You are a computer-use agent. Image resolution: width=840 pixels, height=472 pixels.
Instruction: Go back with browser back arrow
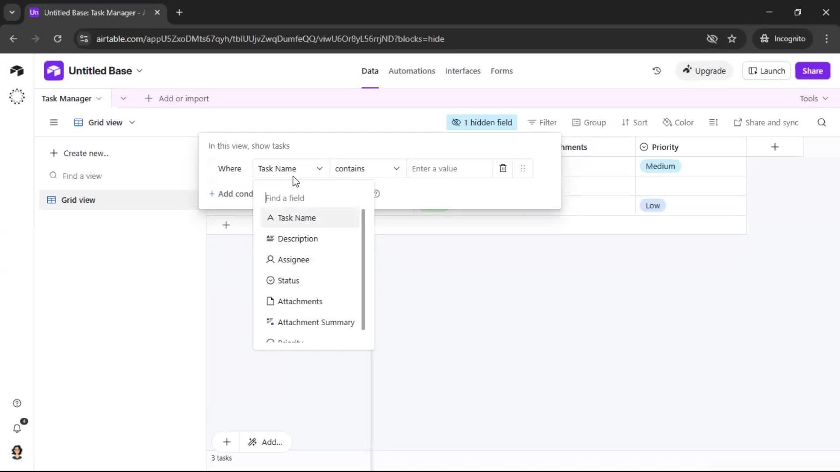14,39
